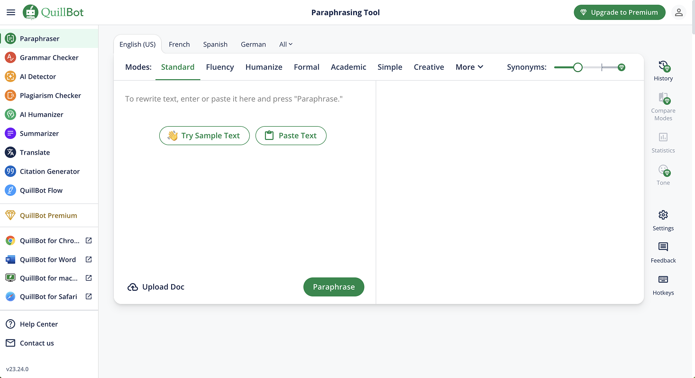
Task: Select the English (US) language tab
Action: coord(137,44)
